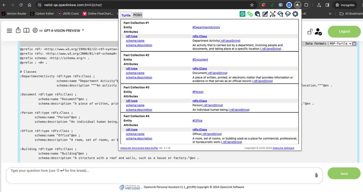Screen dimensions: 363x192
Task: Click the 'Fact Collection #4' heading
Action: 136,116
